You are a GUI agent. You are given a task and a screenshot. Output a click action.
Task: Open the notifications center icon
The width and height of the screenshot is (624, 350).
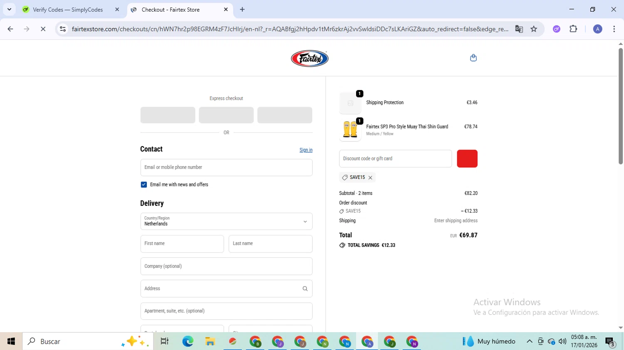[x=610, y=342]
